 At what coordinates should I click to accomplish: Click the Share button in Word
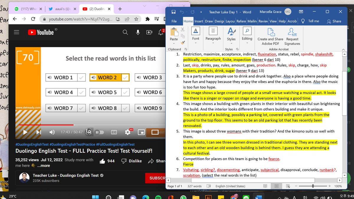click(x=334, y=21)
